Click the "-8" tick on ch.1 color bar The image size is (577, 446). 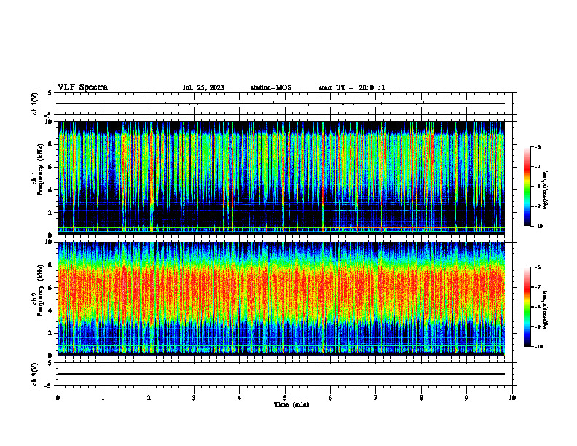(x=538, y=187)
